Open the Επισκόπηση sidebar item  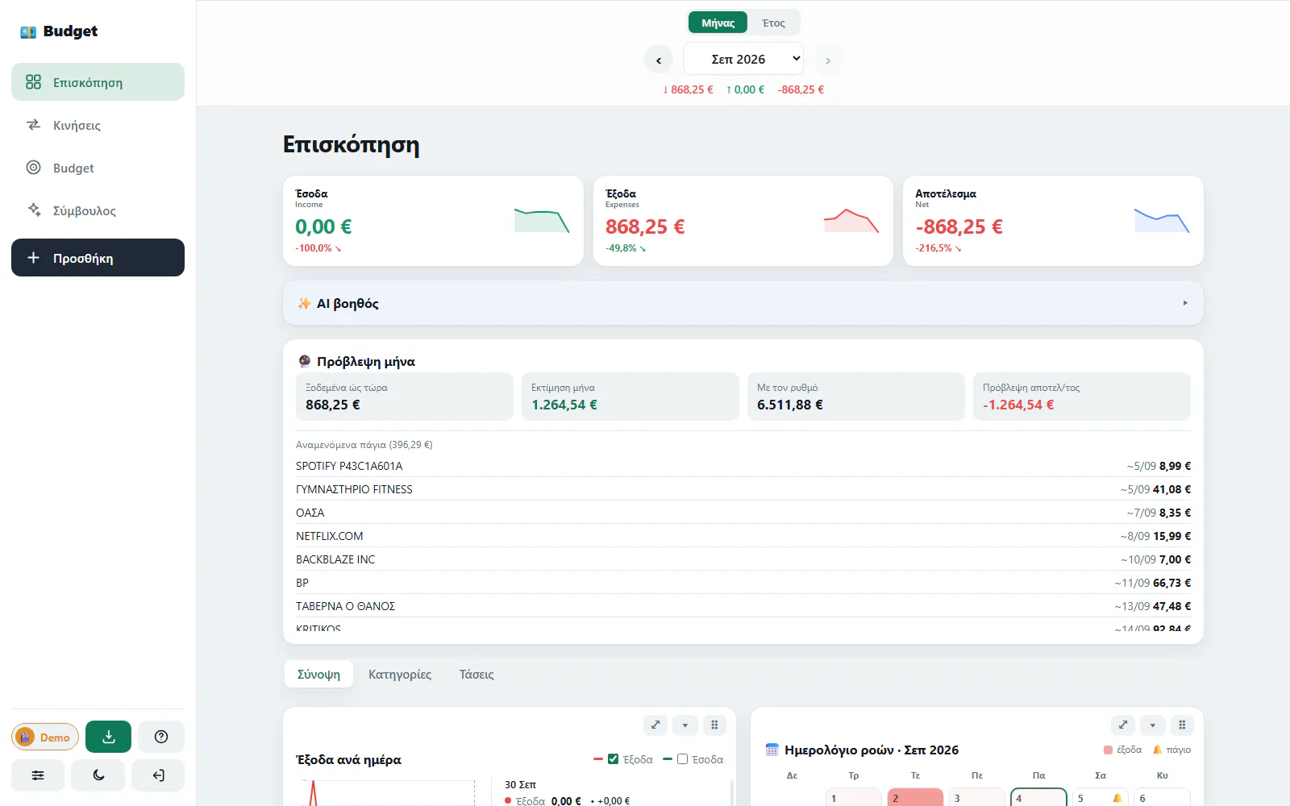point(98,82)
